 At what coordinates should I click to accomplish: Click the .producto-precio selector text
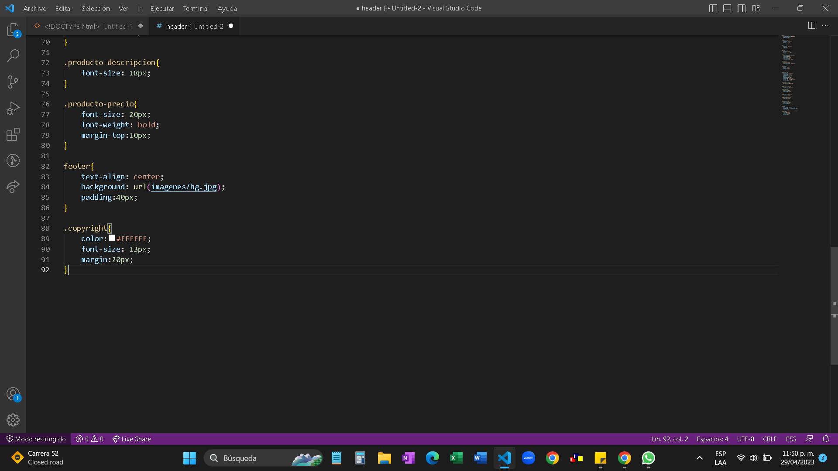(x=99, y=104)
